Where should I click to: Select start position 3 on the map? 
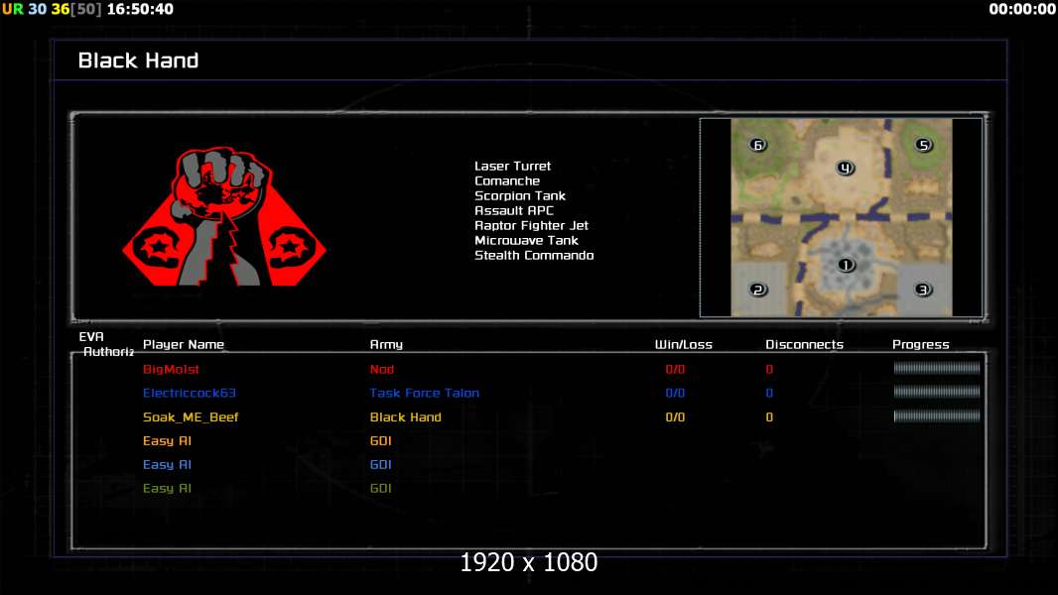[923, 290]
